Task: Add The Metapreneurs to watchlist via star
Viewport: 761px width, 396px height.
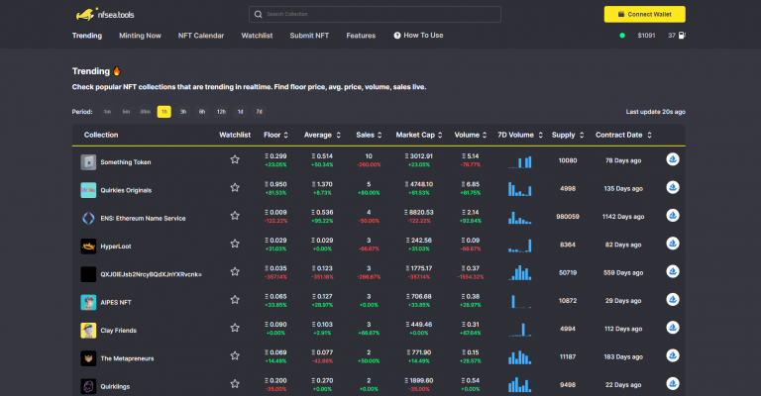Action: [x=235, y=357]
